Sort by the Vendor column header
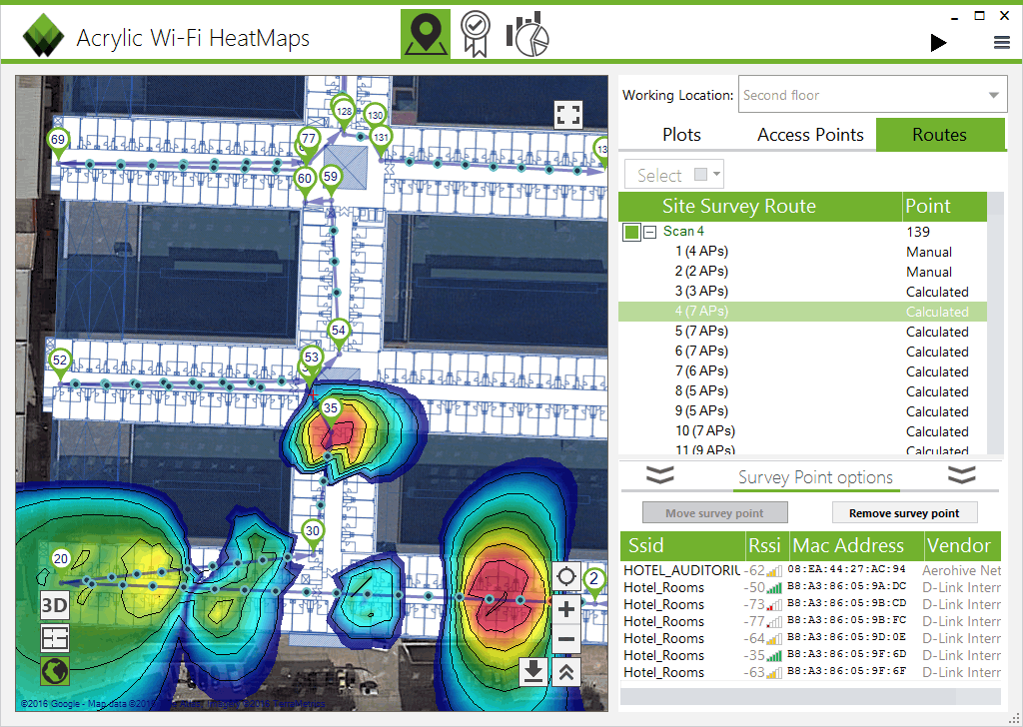This screenshot has width=1023, height=727. point(962,545)
